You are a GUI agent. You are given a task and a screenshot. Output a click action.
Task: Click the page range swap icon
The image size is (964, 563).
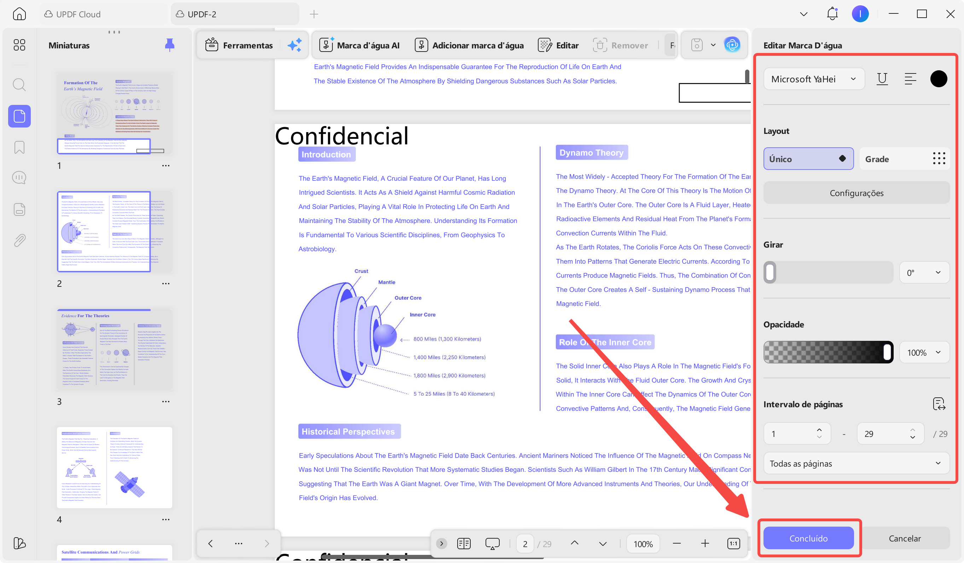[x=939, y=404]
